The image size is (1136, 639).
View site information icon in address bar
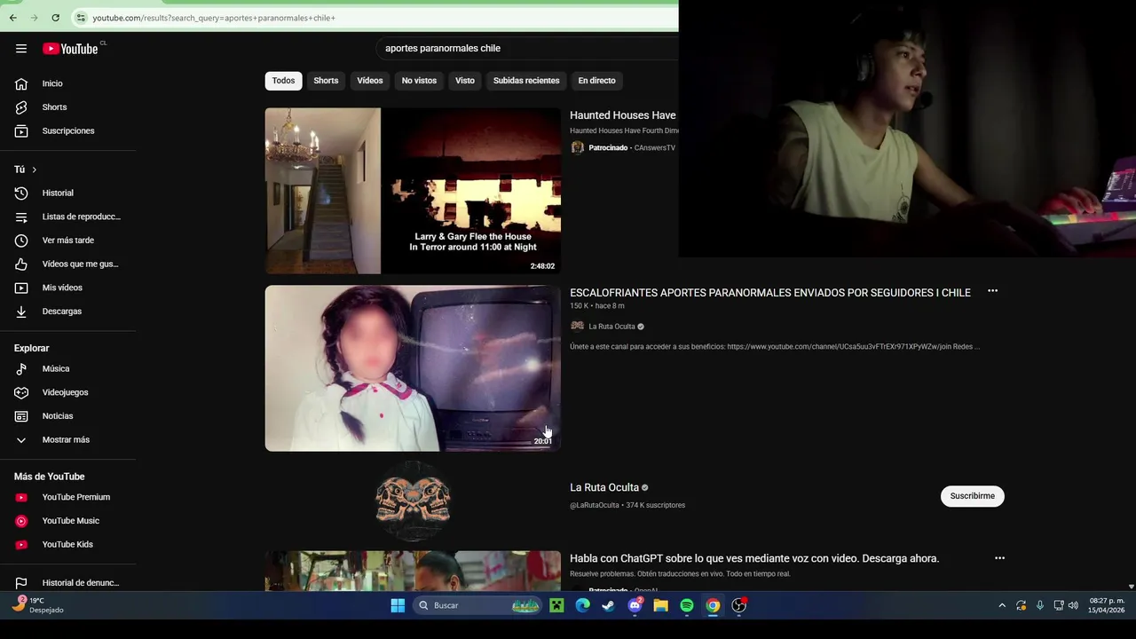click(x=81, y=18)
